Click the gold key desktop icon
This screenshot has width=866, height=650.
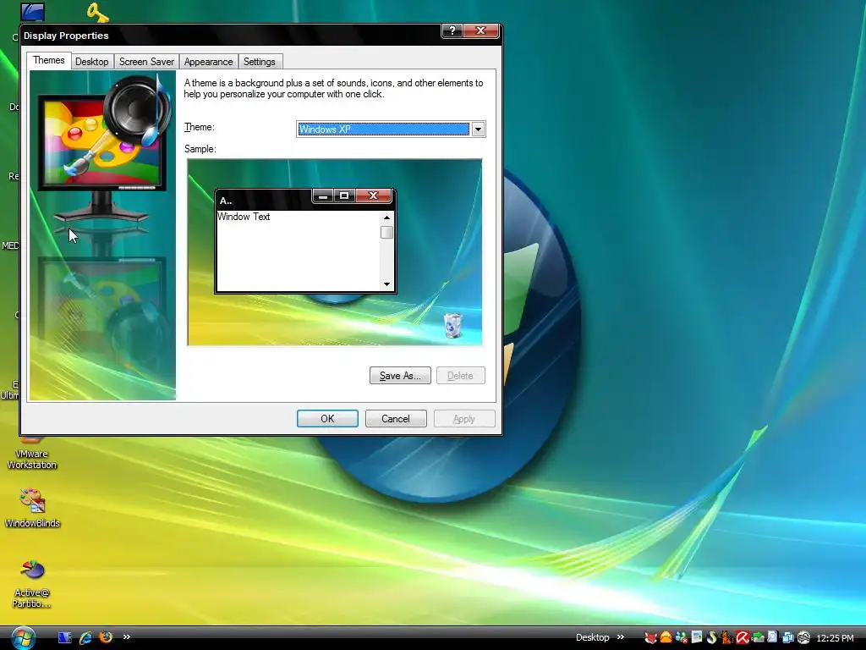pyautogui.click(x=98, y=11)
